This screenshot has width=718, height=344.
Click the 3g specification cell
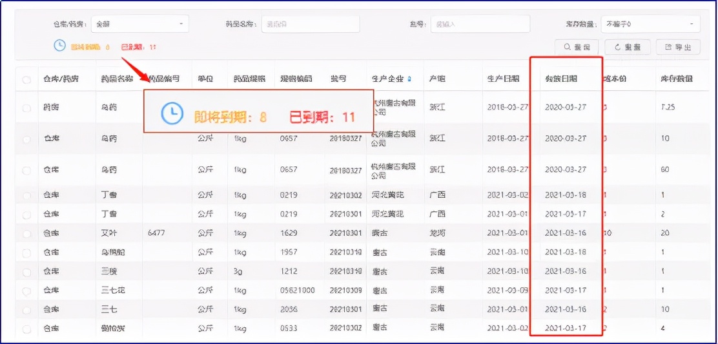coord(237,271)
